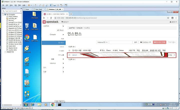Open the VM menu in VMware
180x110 pixels.
(x=15, y=5)
